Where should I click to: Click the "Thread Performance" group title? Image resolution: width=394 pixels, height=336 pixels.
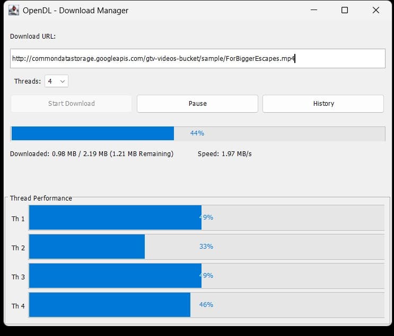point(41,198)
